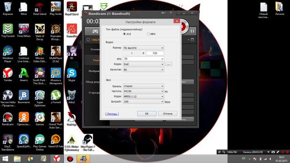Open File Explorer from taskbar
The height and width of the screenshot is (163, 290).
click(x=17, y=159)
